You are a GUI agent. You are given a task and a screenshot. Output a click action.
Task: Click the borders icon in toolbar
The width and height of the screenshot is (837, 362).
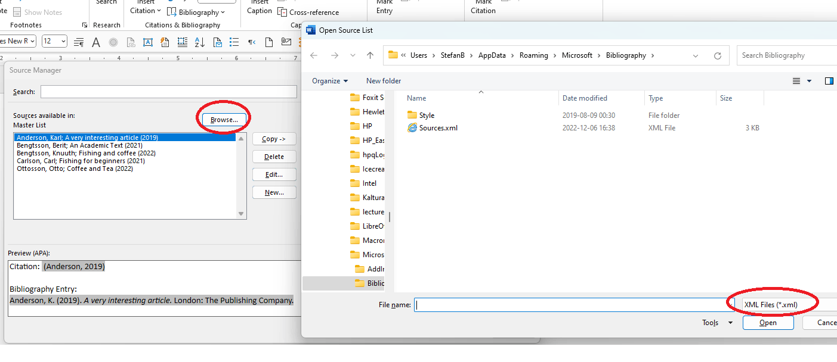click(x=182, y=42)
